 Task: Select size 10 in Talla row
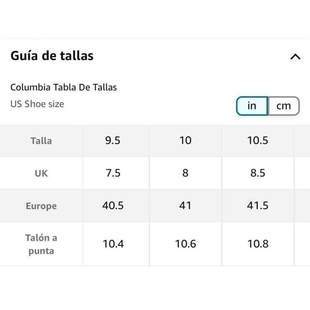pyautogui.click(x=185, y=141)
